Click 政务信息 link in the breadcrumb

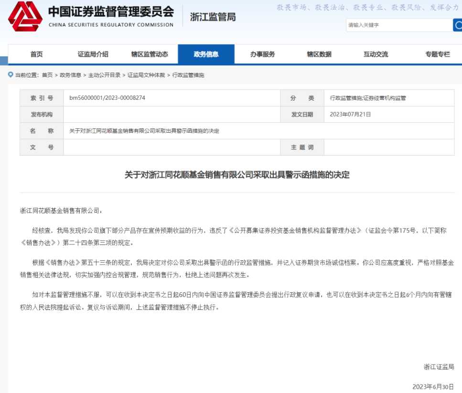pos(70,75)
